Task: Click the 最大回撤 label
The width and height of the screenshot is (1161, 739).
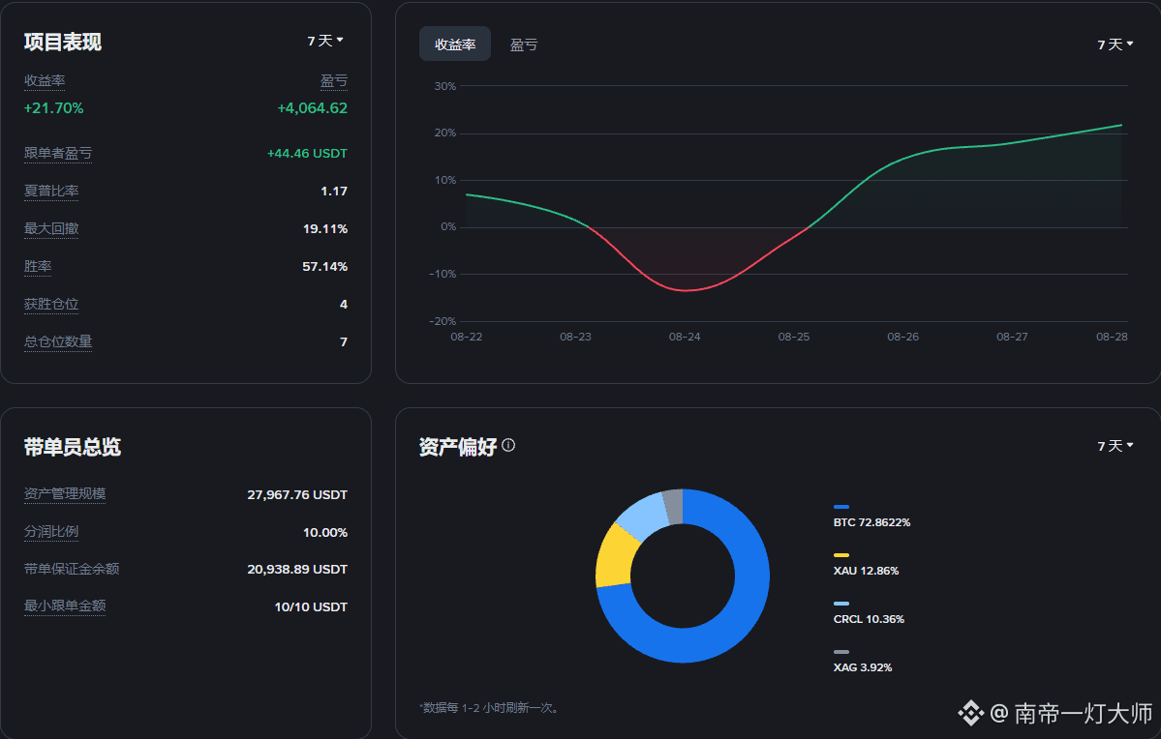Action: pyautogui.click(x=51, y=228)
